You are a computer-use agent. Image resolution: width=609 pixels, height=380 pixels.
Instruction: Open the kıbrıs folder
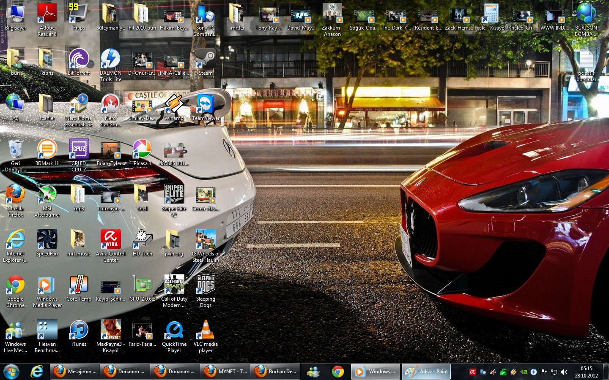coord(47,62)
